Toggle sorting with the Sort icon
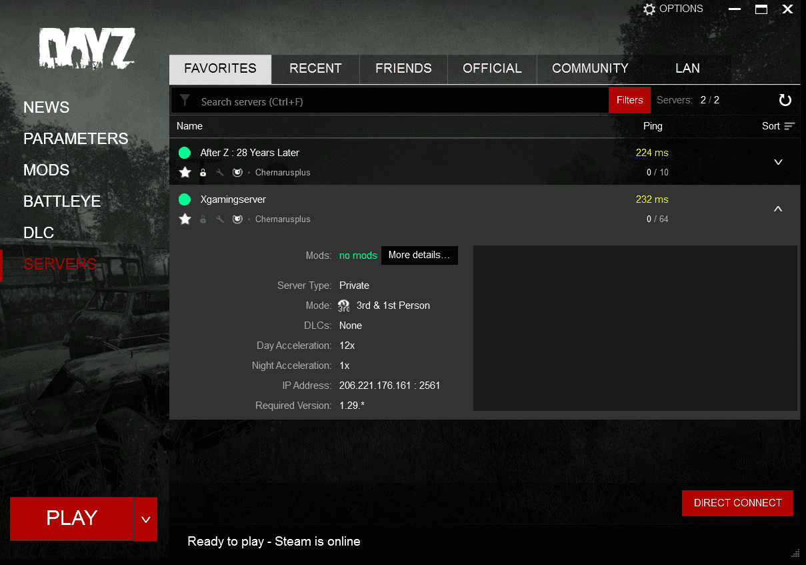Viewport: 806px width, 565px height. (789, 126)
